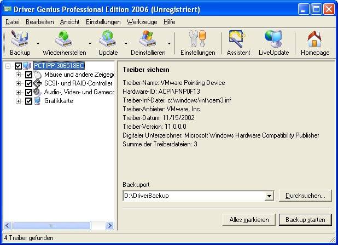Open the Hilfe menu

pyautogui.click(x=169, y=22)
